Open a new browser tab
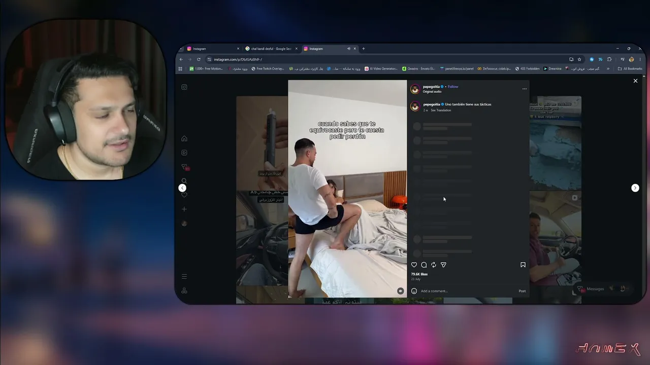The width and height of the screenshot is (650, 365). pos(364,49)
